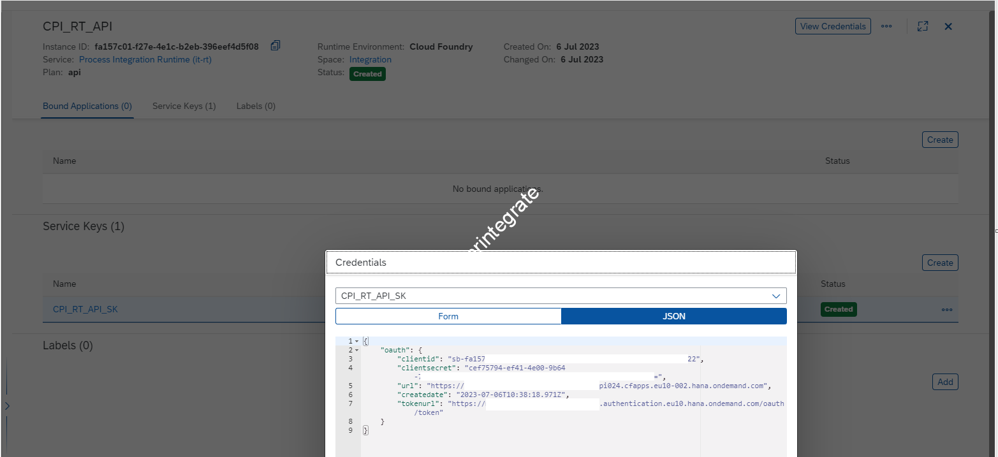Click the View Credentials button
The width and height of the screenshot is (998, 457).
coord(833,26)
